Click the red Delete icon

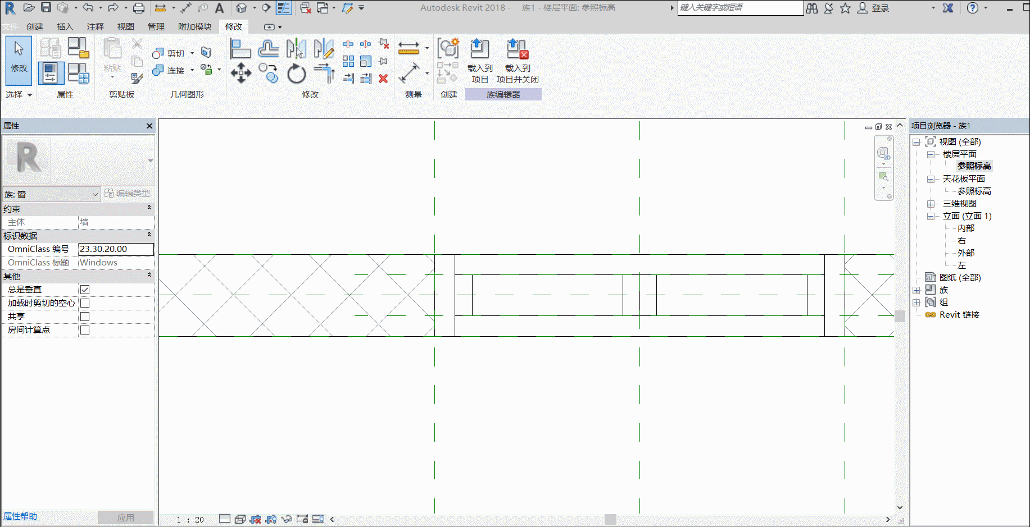coord(383,79)
